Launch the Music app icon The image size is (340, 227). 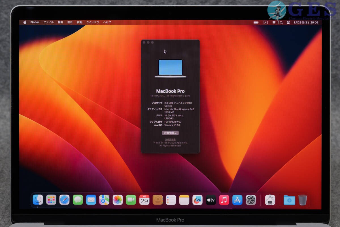(x=224, y=200)
